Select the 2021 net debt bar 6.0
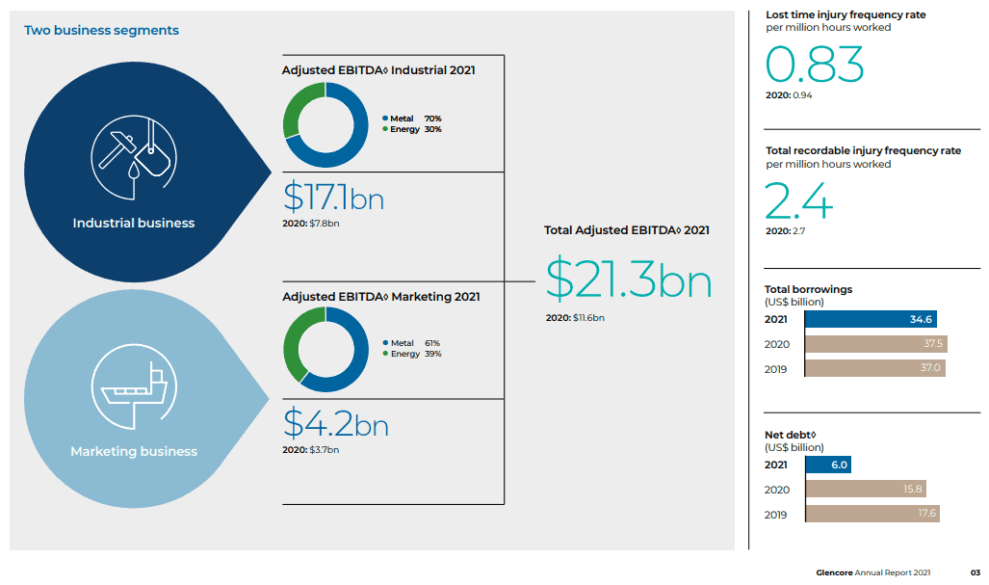 pos(827,465)
